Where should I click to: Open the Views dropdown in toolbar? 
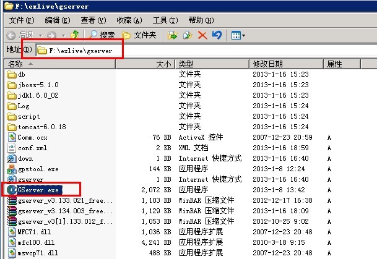pyautogui.click(x=238, y=35)
